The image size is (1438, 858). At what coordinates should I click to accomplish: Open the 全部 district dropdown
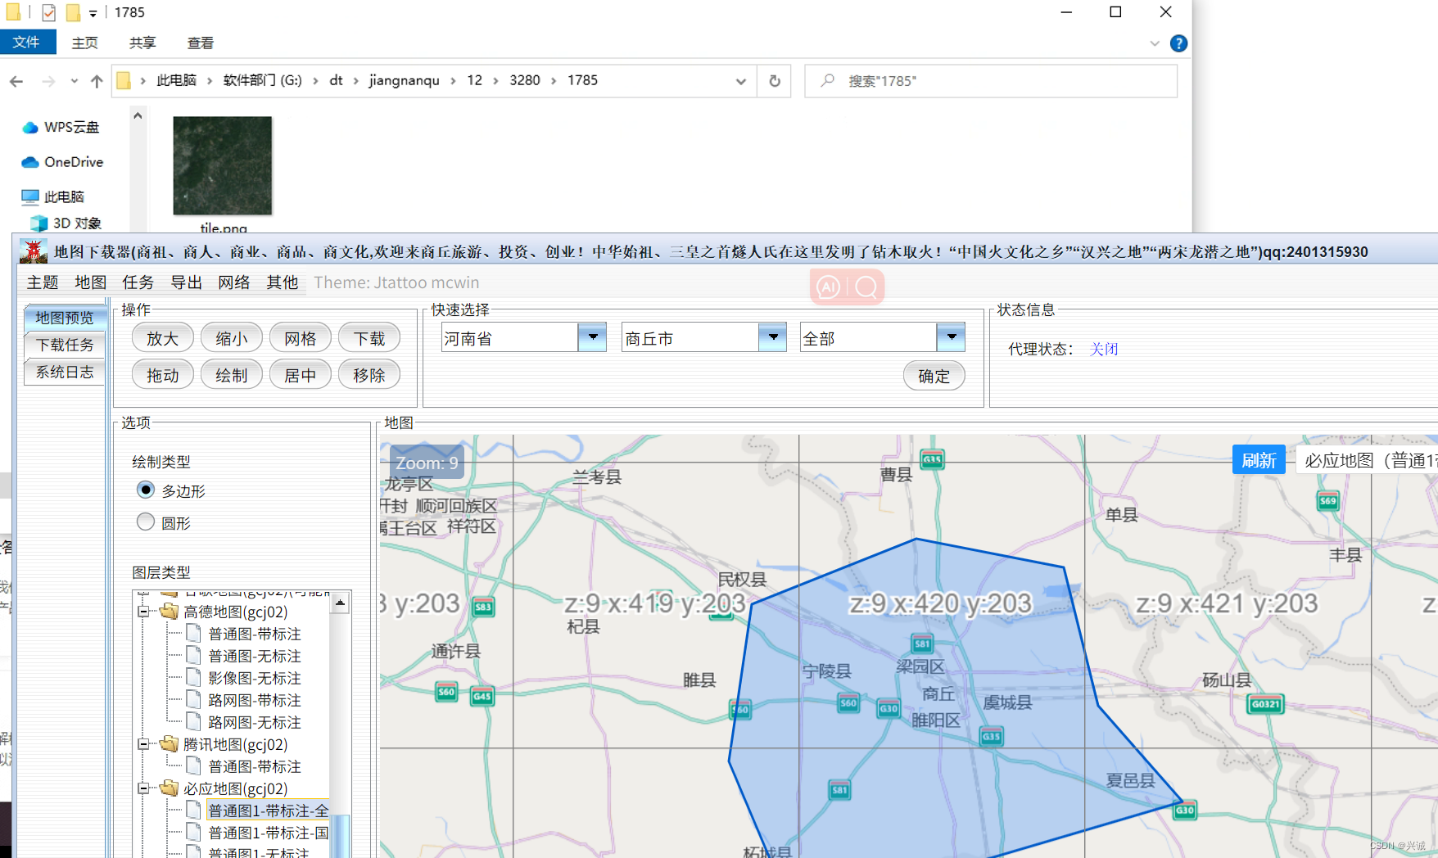tap(951, 336)
